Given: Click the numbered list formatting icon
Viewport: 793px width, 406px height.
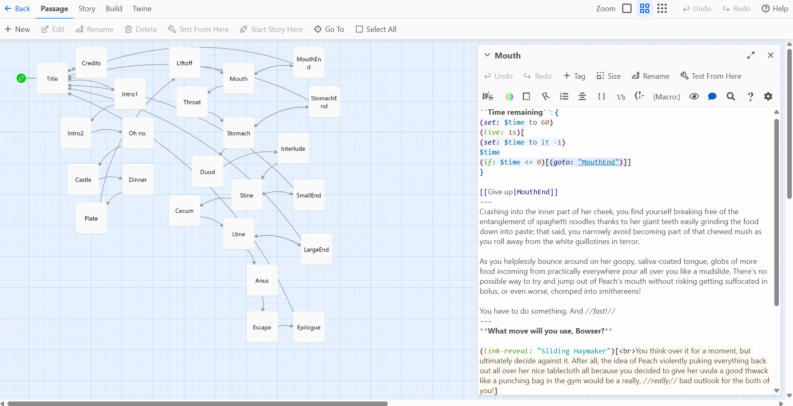Looking at the screenshot, I should coord(564,97).
